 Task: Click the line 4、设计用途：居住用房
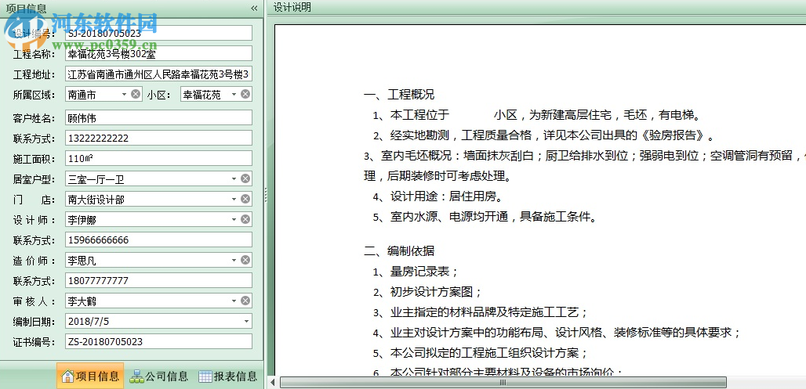coord(437,196)
